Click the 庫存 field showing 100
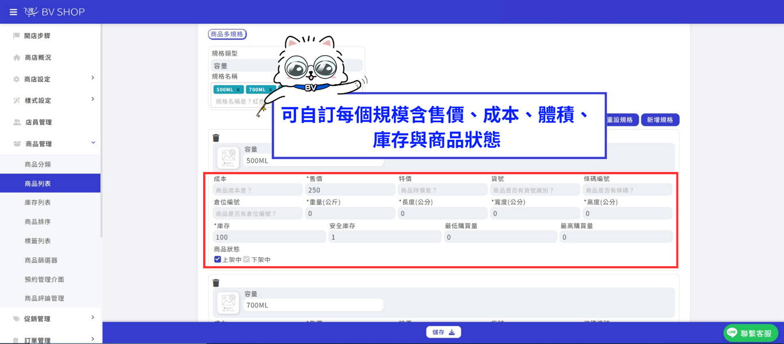This screenshot has width=784, height=344. tap(269, 237)
